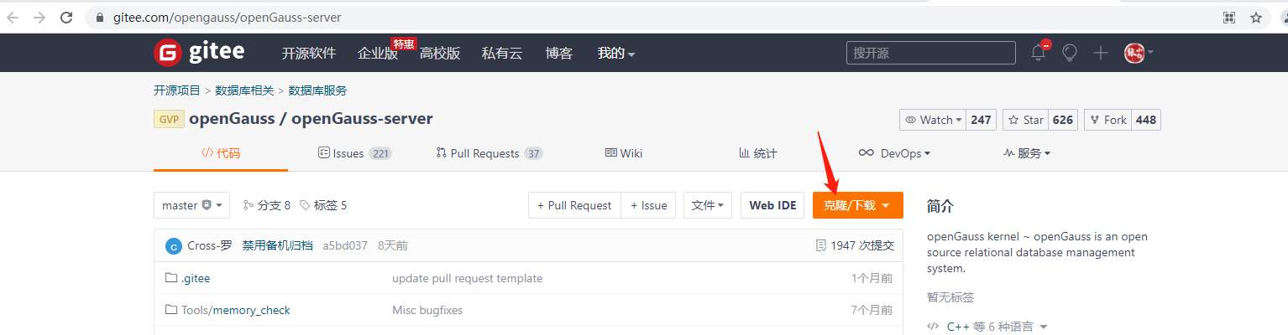Screen dimensions: 1288x335
Task: Click the browser back arrow
Action: pyautogui.click(x=13, y=17)
